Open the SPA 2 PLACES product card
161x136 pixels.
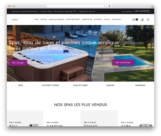pyautogui.click(x=25, y=118)
